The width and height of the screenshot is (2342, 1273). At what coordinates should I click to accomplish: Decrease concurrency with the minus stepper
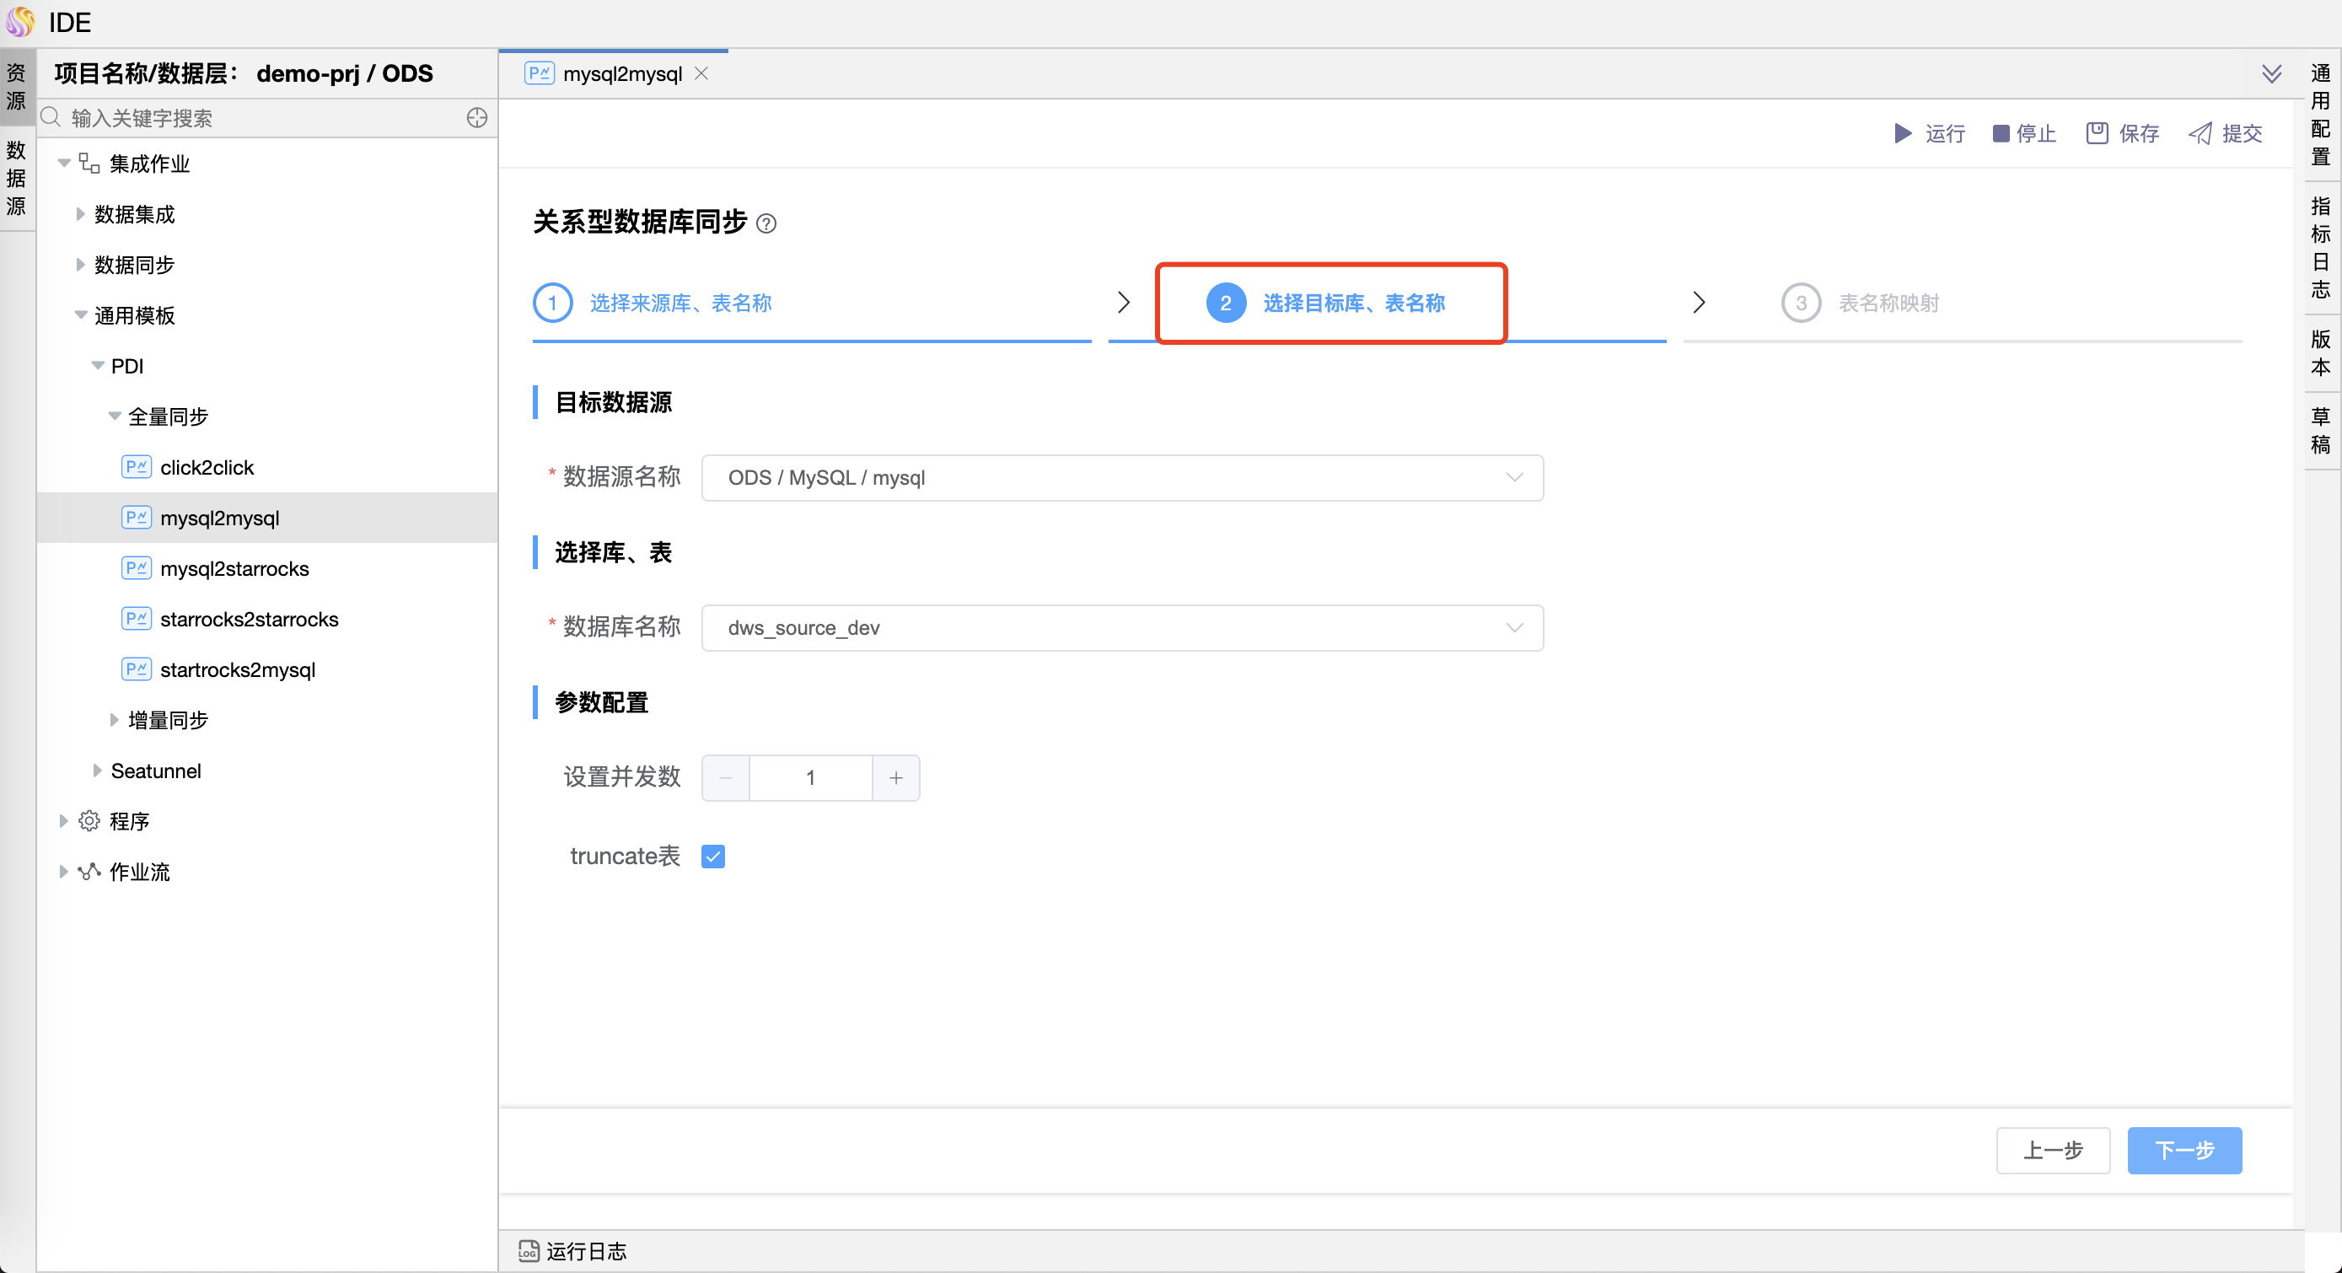tap(726, 778)
